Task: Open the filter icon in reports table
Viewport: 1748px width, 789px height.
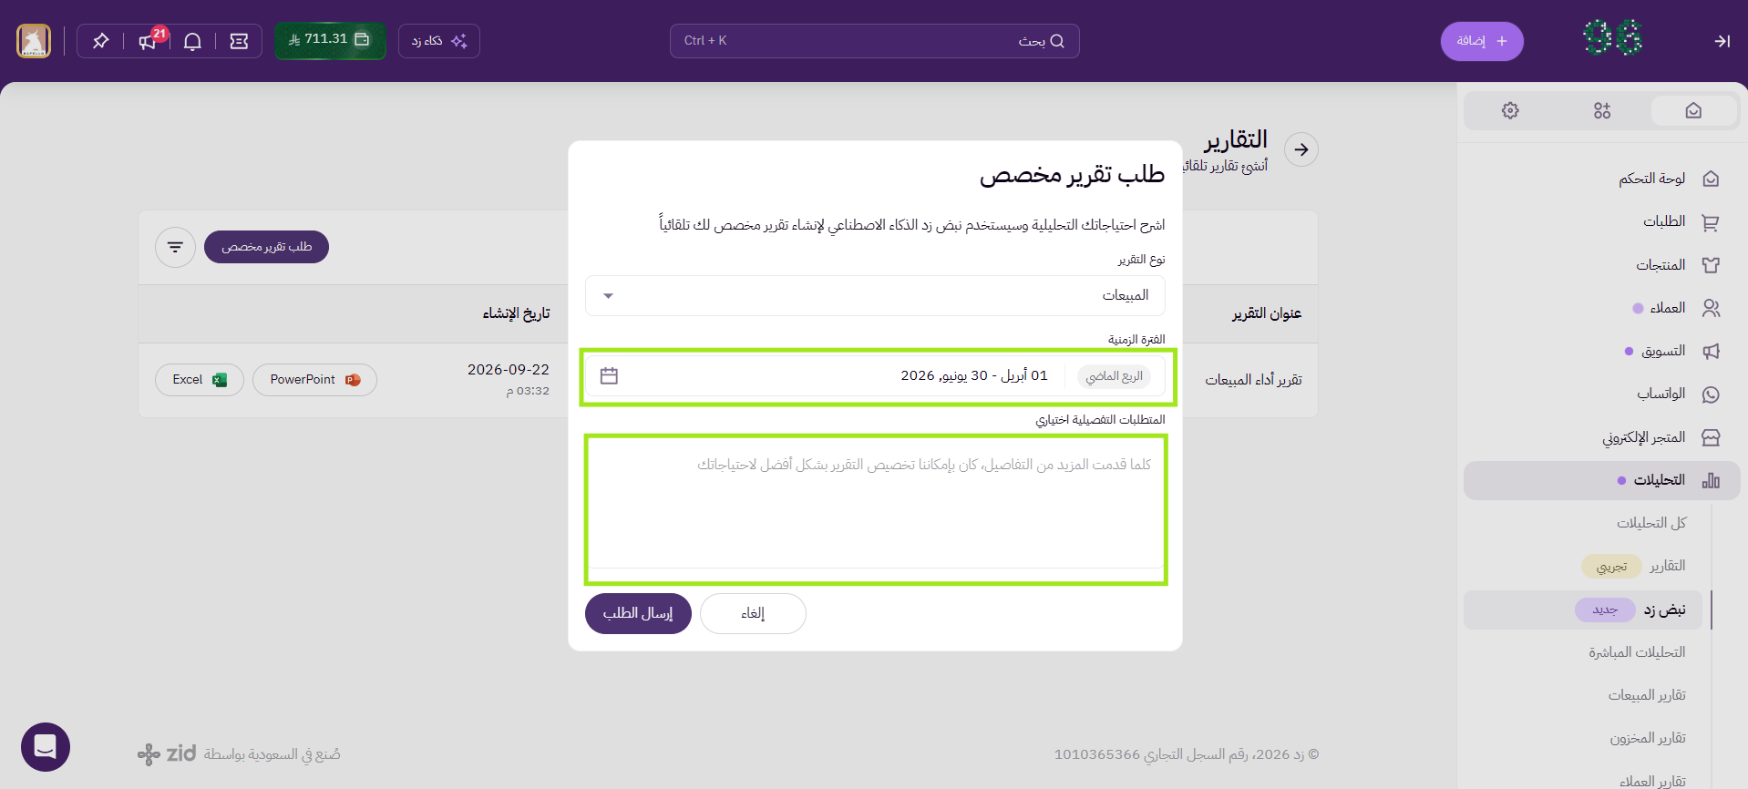Action: point(175,247)
